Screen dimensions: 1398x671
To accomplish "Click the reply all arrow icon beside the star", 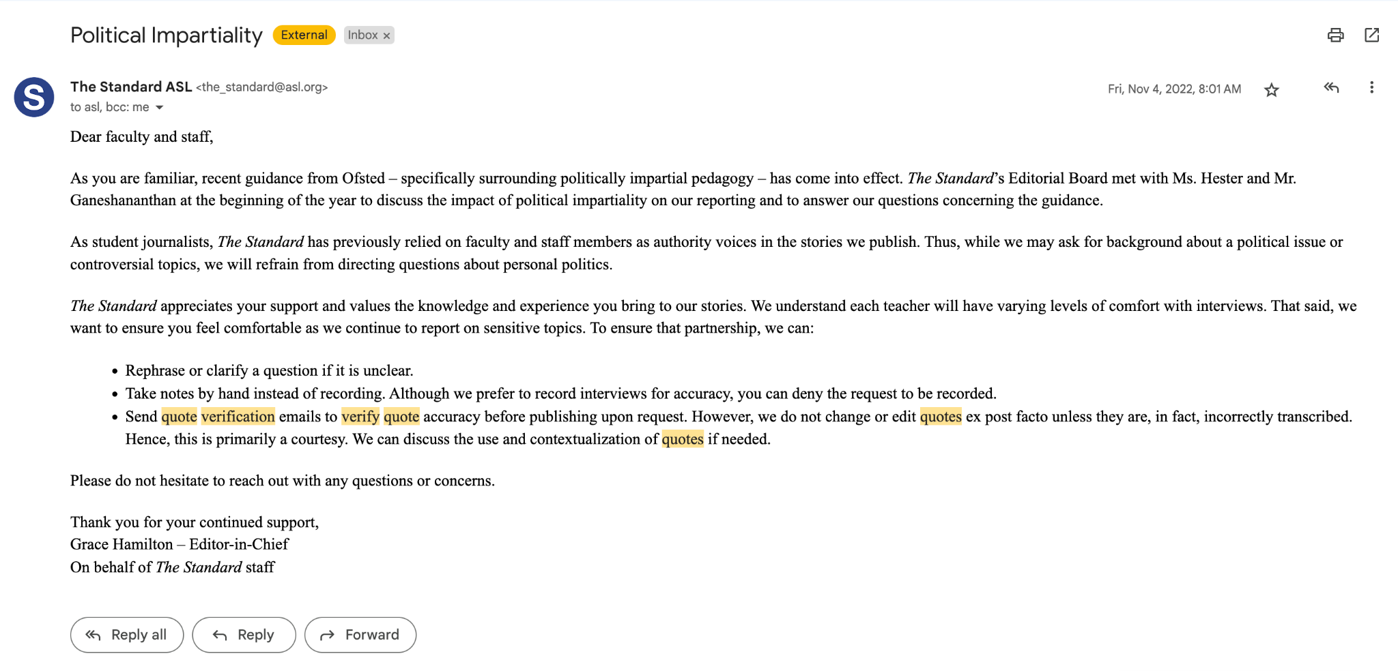I will click(x=1331, y=88).
